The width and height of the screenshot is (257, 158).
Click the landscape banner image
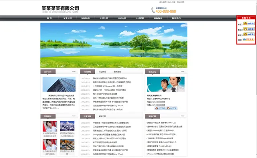[114, 45]
